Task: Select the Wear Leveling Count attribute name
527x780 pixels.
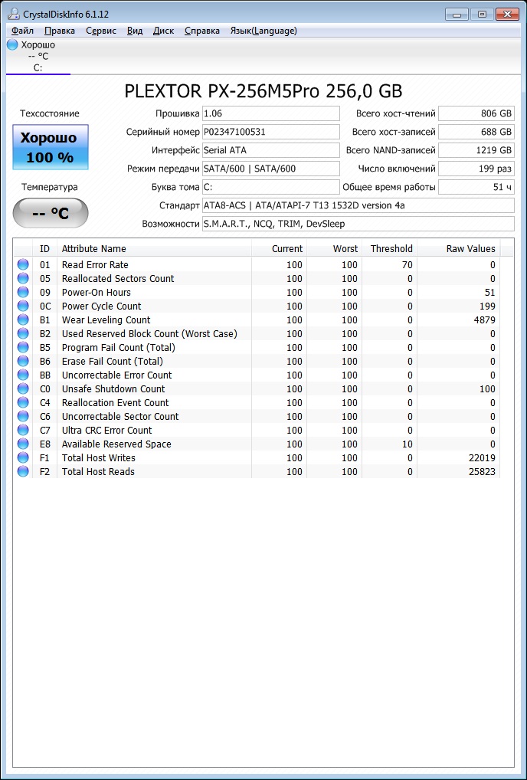Action: click(106, 320)
